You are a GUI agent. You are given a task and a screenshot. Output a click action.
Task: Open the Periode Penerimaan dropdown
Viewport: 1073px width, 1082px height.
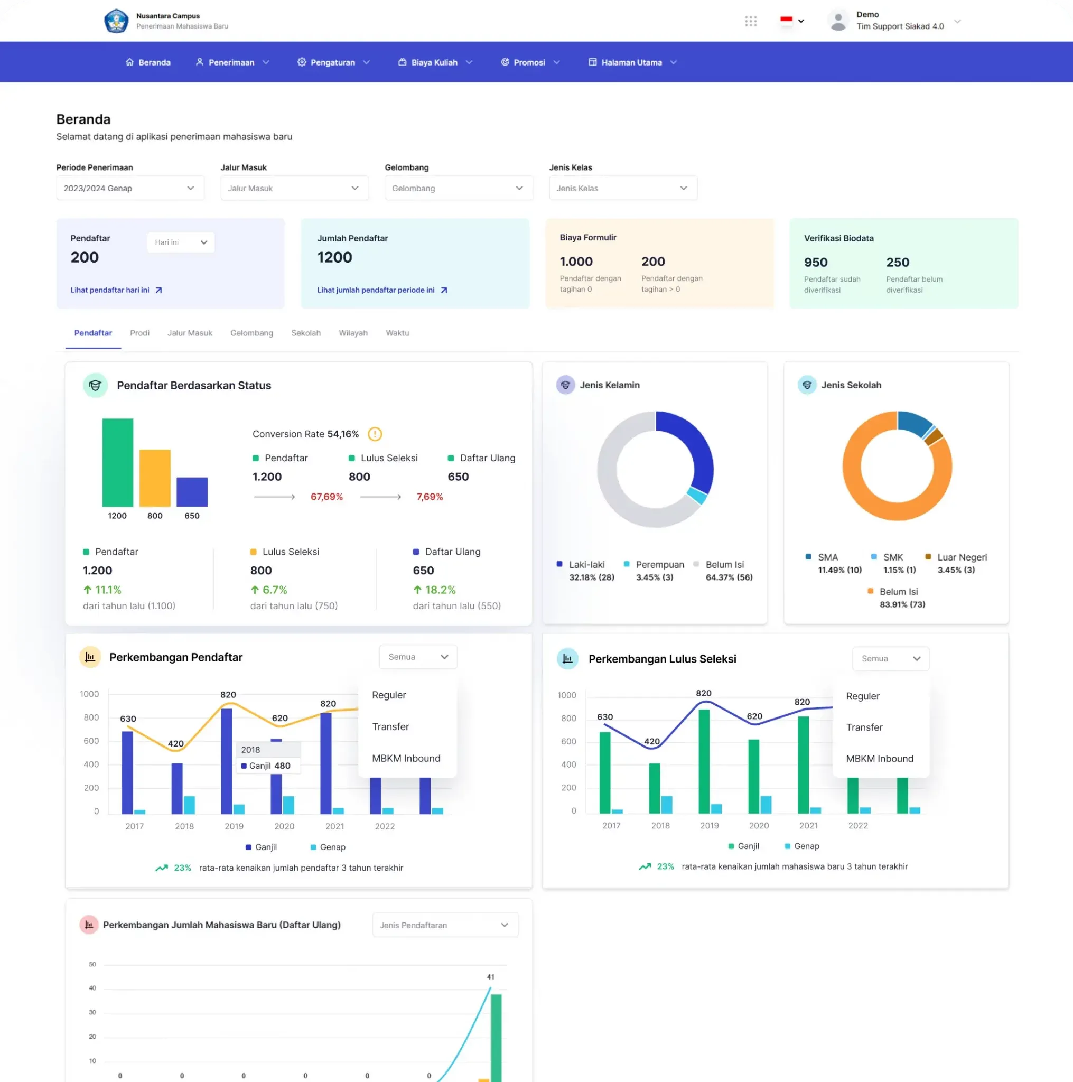[x=130, y=188]
